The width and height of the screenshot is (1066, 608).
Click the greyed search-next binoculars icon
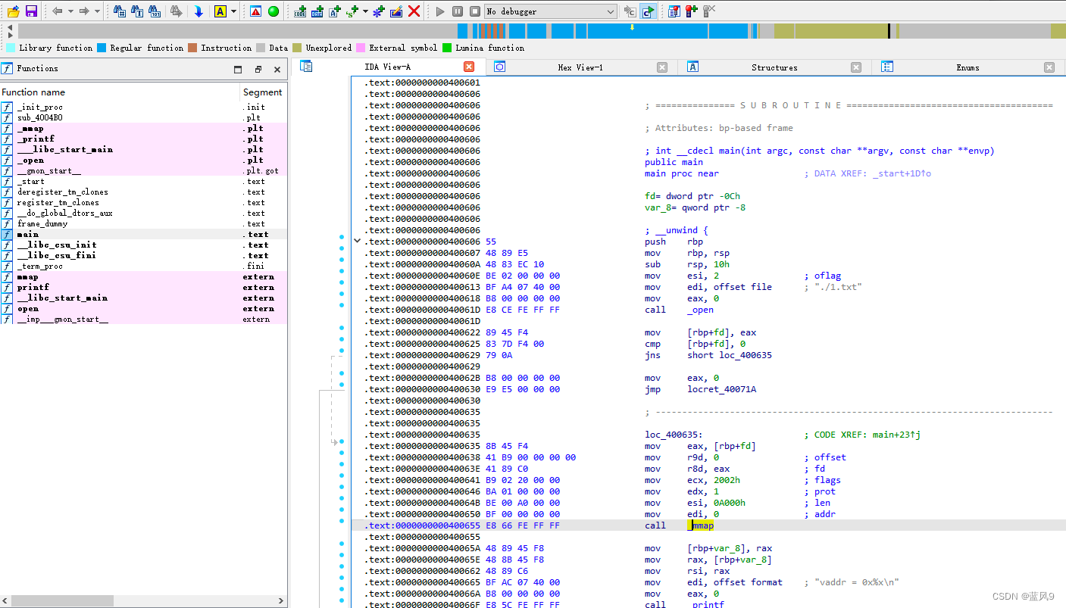176,11
